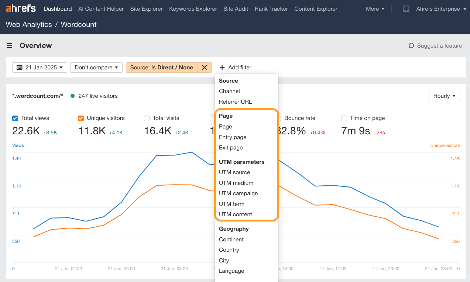Enable the Total visits metric
The height and width of the screenshot is (282, 470).
pos(147,118)
